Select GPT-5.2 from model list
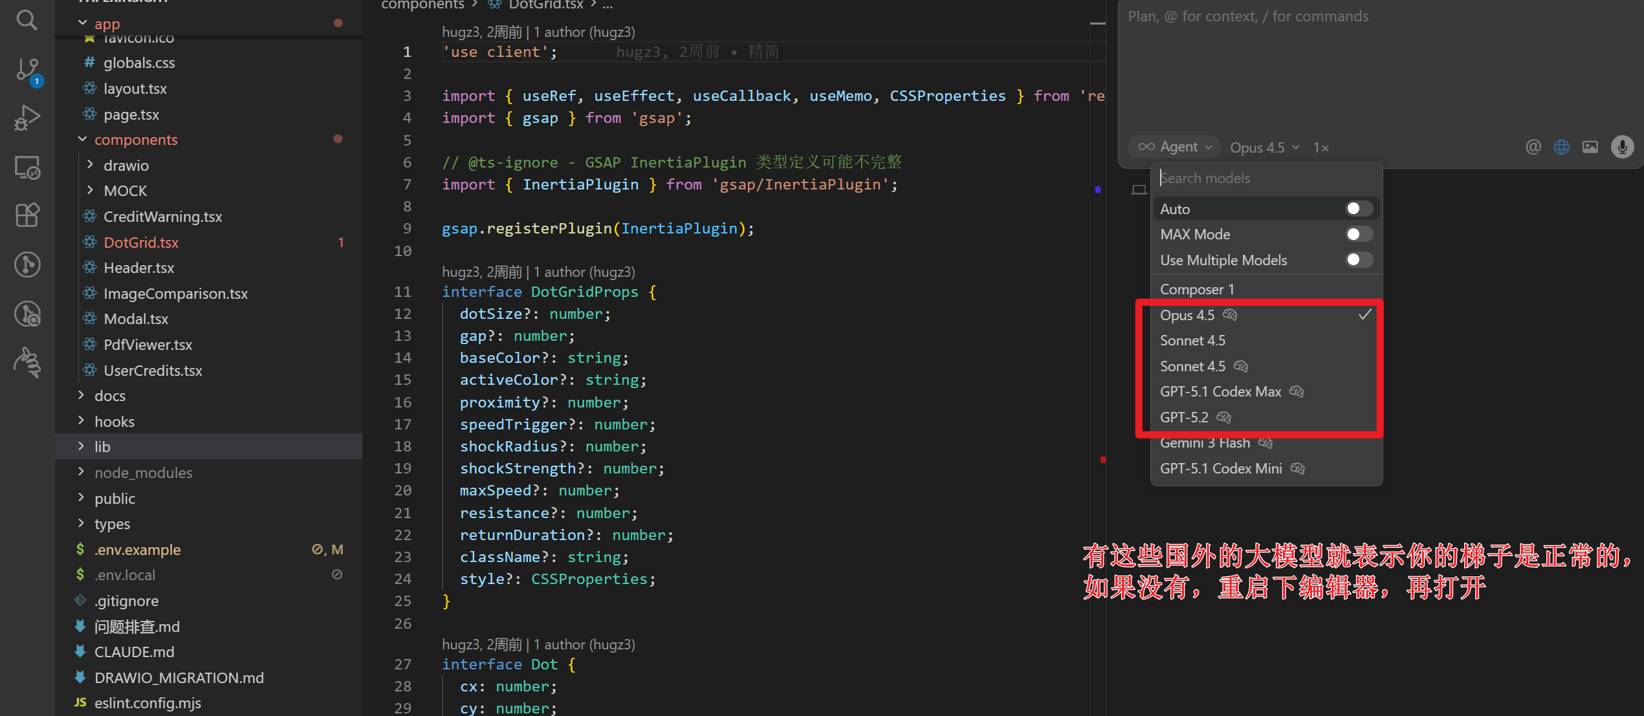Viewport: 1644px width, 716px height. click(1184, 417)
